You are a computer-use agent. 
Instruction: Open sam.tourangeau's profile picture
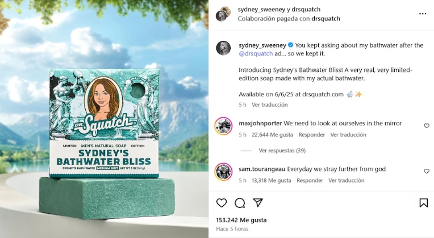tap(223, 172)
